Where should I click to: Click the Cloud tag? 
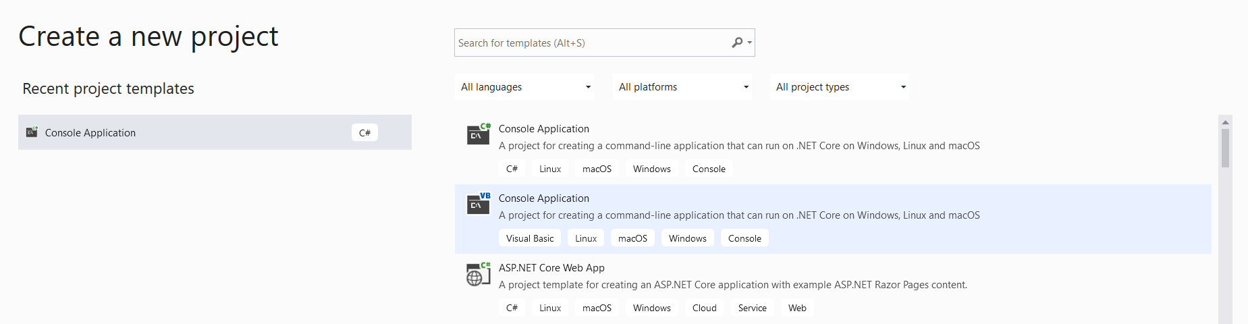point(705,308)
